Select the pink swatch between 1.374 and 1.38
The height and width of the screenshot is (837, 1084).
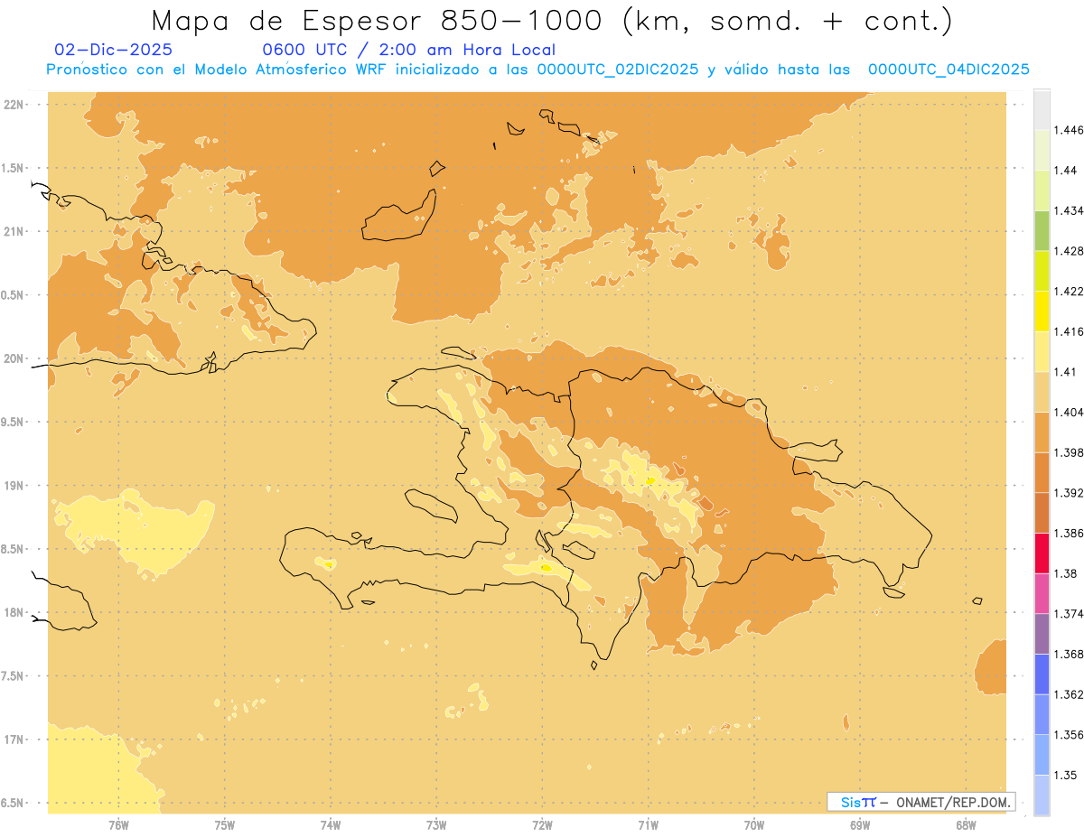(1042, 593)
